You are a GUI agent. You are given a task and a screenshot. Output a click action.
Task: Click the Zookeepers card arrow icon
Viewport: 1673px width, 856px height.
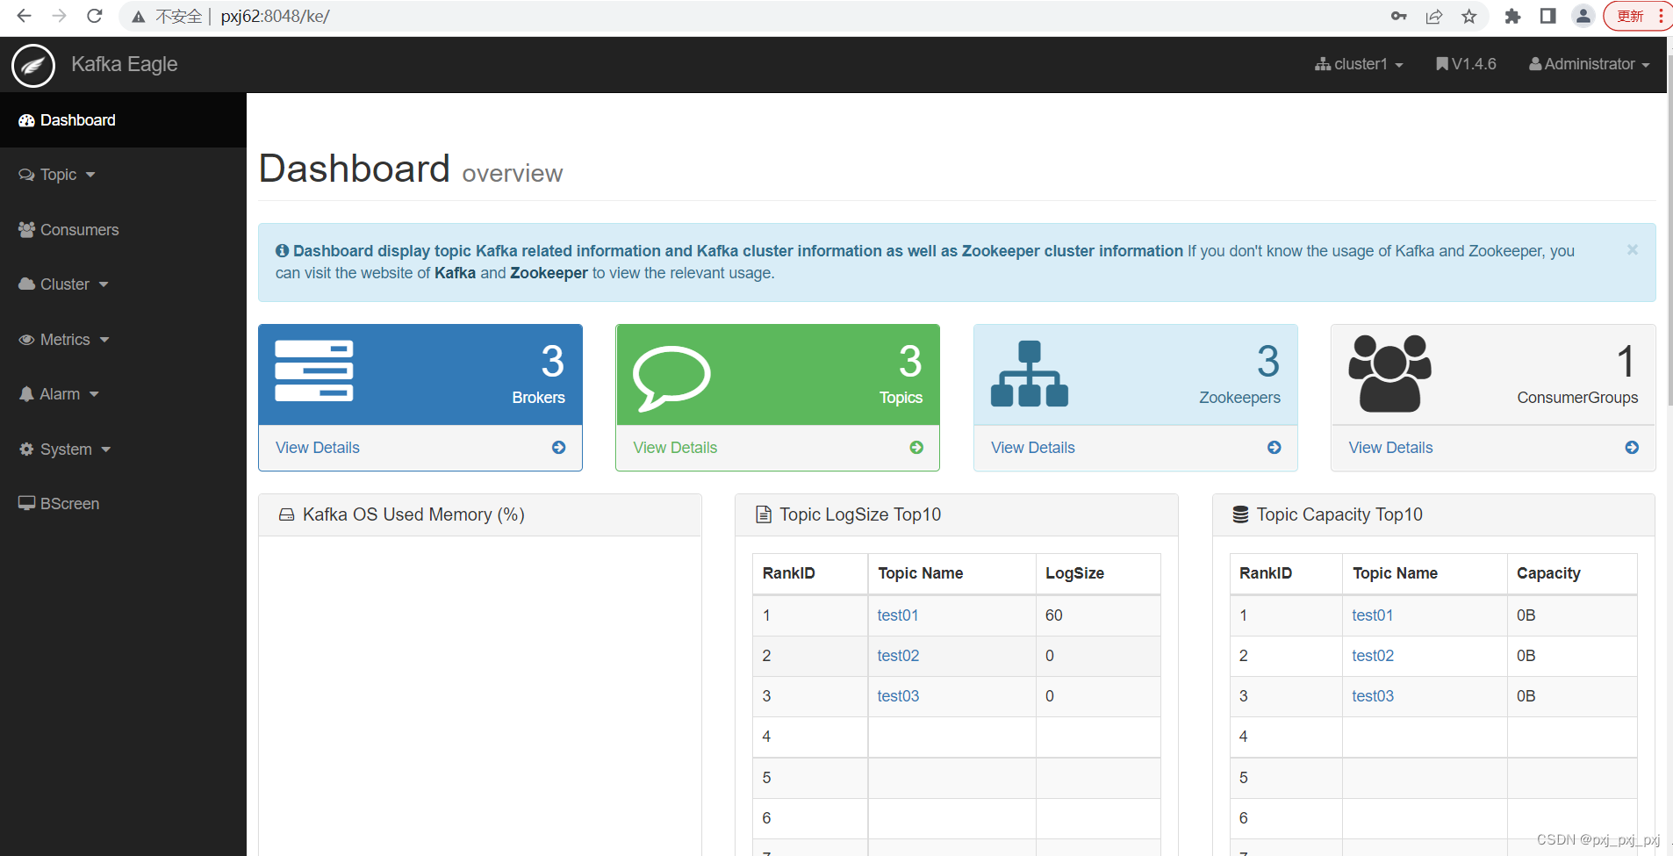1274,448
